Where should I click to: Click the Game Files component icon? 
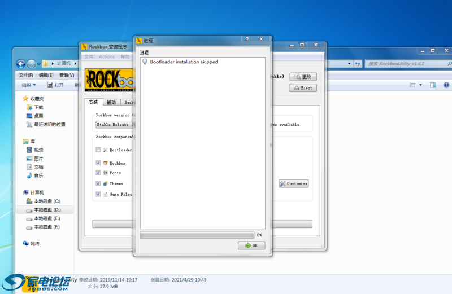point(105,194)
